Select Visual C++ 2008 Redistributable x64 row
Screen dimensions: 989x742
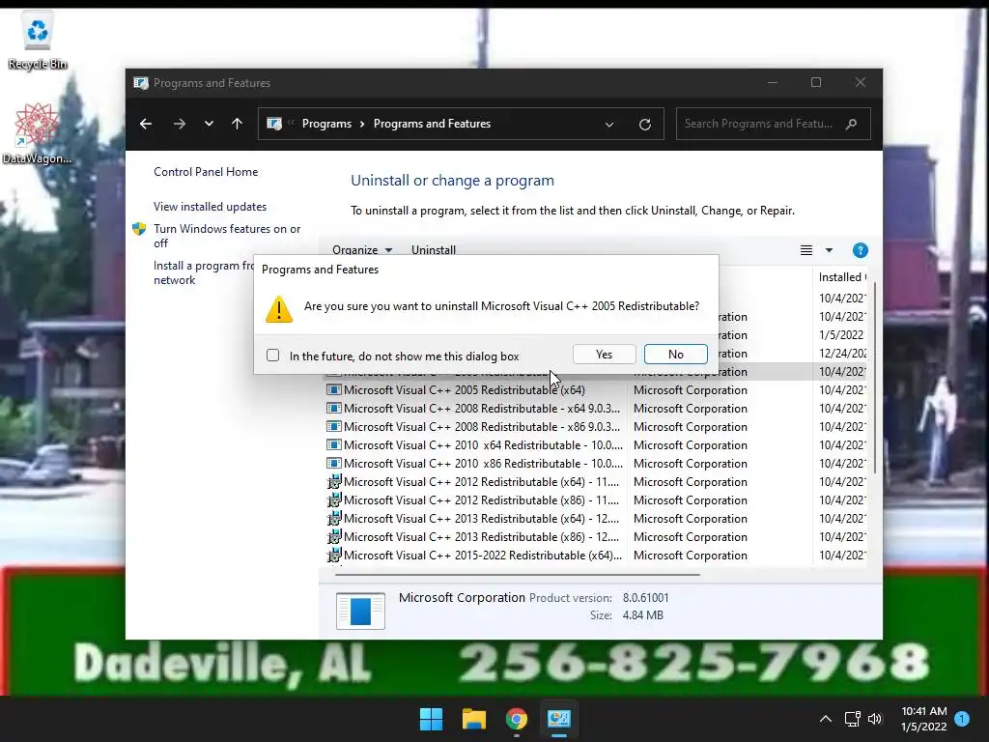coord(596,409)
